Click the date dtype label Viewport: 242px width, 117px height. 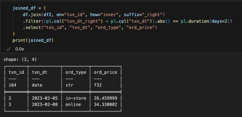[x=37, y=85]
